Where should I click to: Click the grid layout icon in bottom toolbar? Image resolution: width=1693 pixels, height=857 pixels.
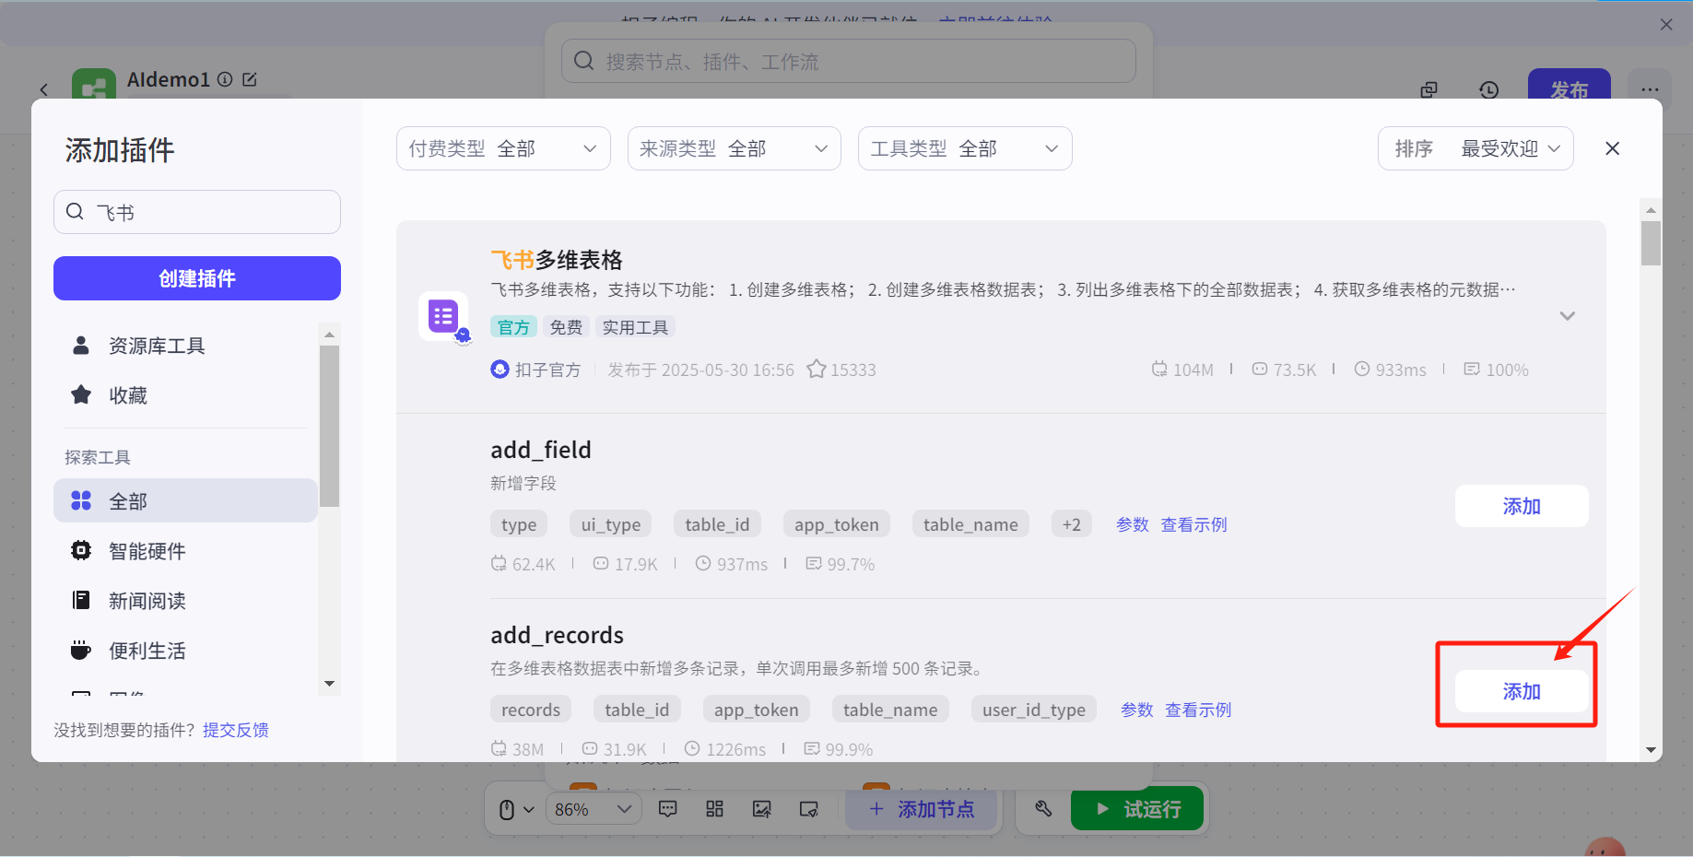pos(714,809)
